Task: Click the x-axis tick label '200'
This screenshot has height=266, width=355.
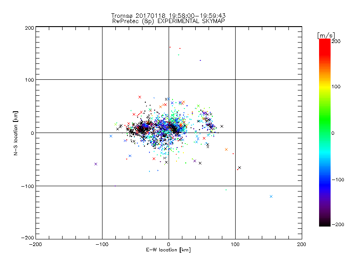Action: point(302,244)
